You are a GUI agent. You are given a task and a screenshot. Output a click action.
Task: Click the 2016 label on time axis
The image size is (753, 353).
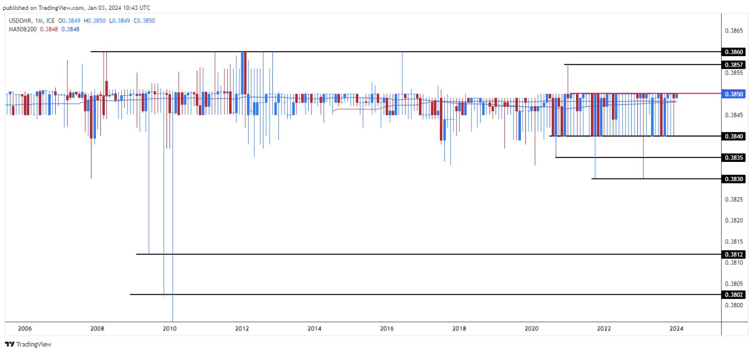[x=387, y=329]
